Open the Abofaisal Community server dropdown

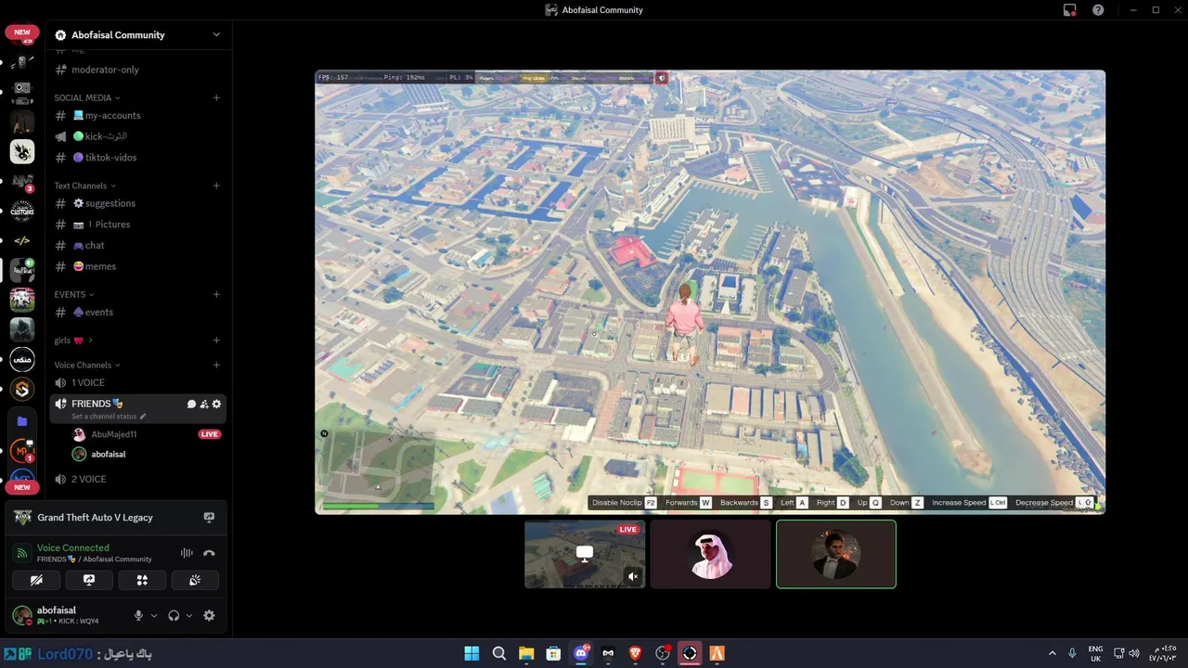(216, 35)
